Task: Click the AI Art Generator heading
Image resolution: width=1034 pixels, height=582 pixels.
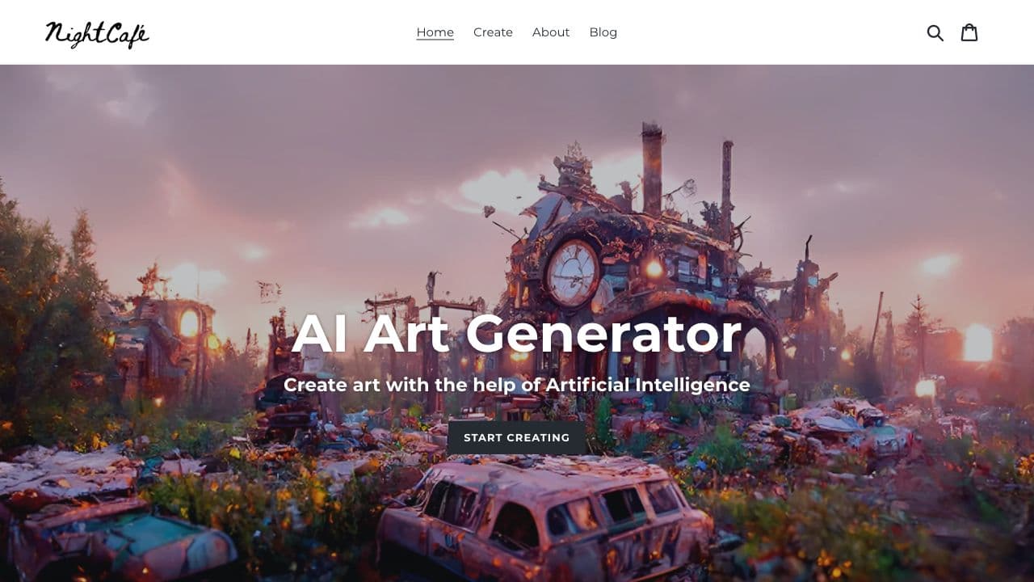Action: (517, 334)
